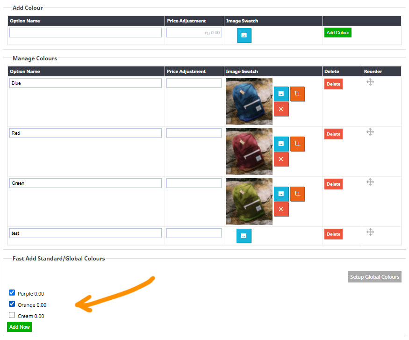Upload image swatch for Red colour
409x340 pixels.
coord(281,144)
